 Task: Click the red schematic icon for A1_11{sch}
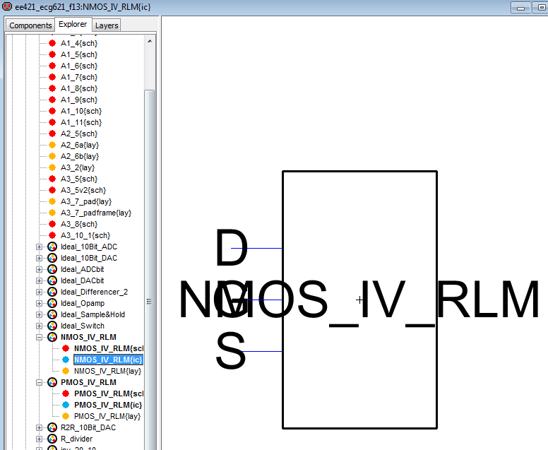click(x=52, y=122)
